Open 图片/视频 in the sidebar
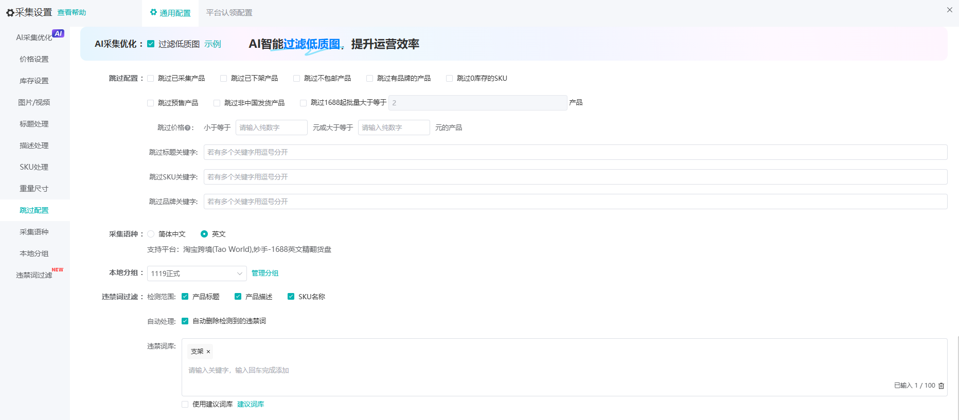The image size is (959, 420). point(35,102)
